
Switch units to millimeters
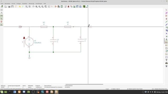coord(2,16)
